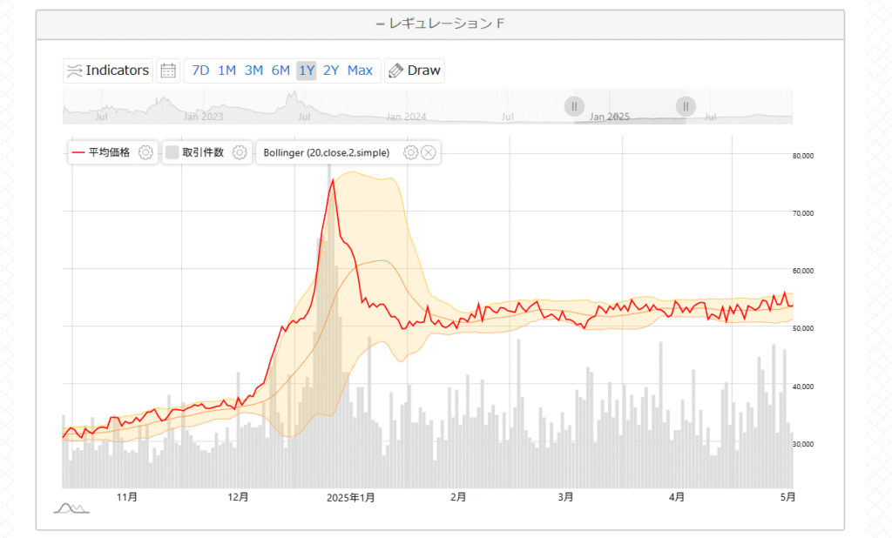
Task: Select the 2Y range option
Action: [x=331, y=71]
